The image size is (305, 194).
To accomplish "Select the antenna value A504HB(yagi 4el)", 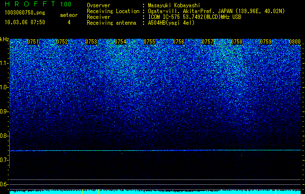I will pos(171,23).
